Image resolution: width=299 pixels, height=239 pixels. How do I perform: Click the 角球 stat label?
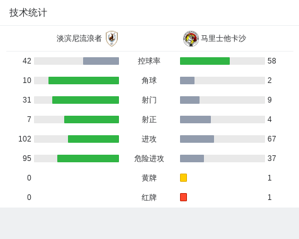[149, 81]
